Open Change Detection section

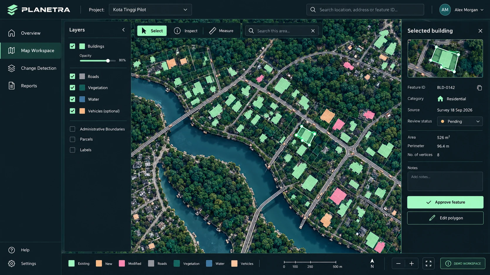point(31,68)
